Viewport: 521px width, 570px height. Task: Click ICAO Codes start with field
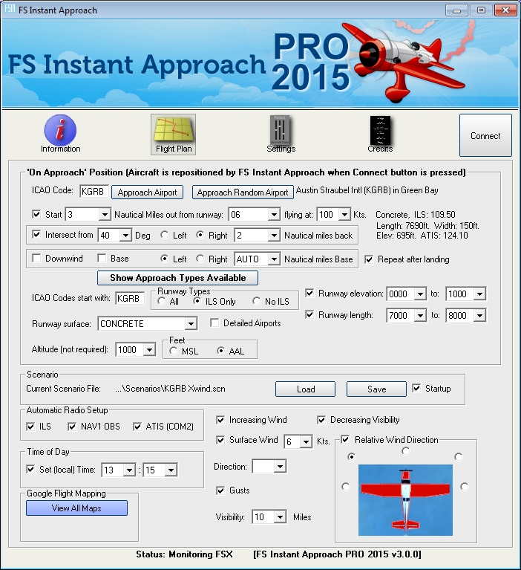[130, 298]
